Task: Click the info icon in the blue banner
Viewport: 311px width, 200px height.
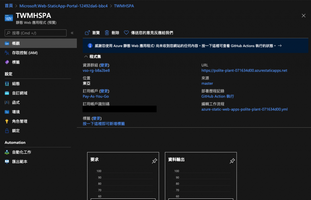Action: point(90,46)
